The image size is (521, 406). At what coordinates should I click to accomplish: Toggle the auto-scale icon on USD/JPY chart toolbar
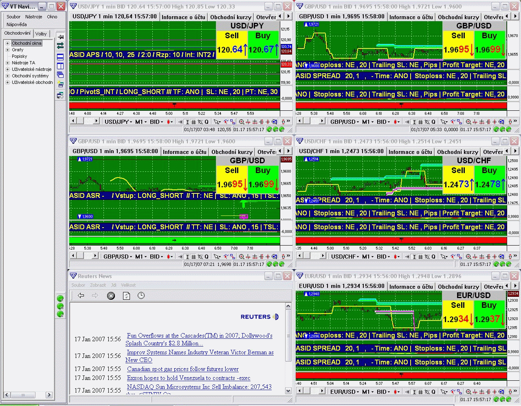[x=187, y=121]
